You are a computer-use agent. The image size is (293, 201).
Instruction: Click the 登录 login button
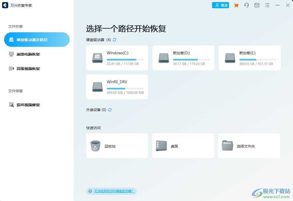[x=220, y=5]
